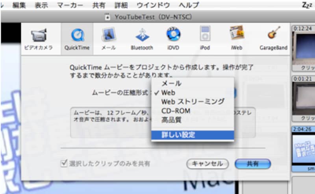Viewport: 315px width, 194px height.
Task: Click the ムービーの圧縮形式 label
Action: (120, 93)
